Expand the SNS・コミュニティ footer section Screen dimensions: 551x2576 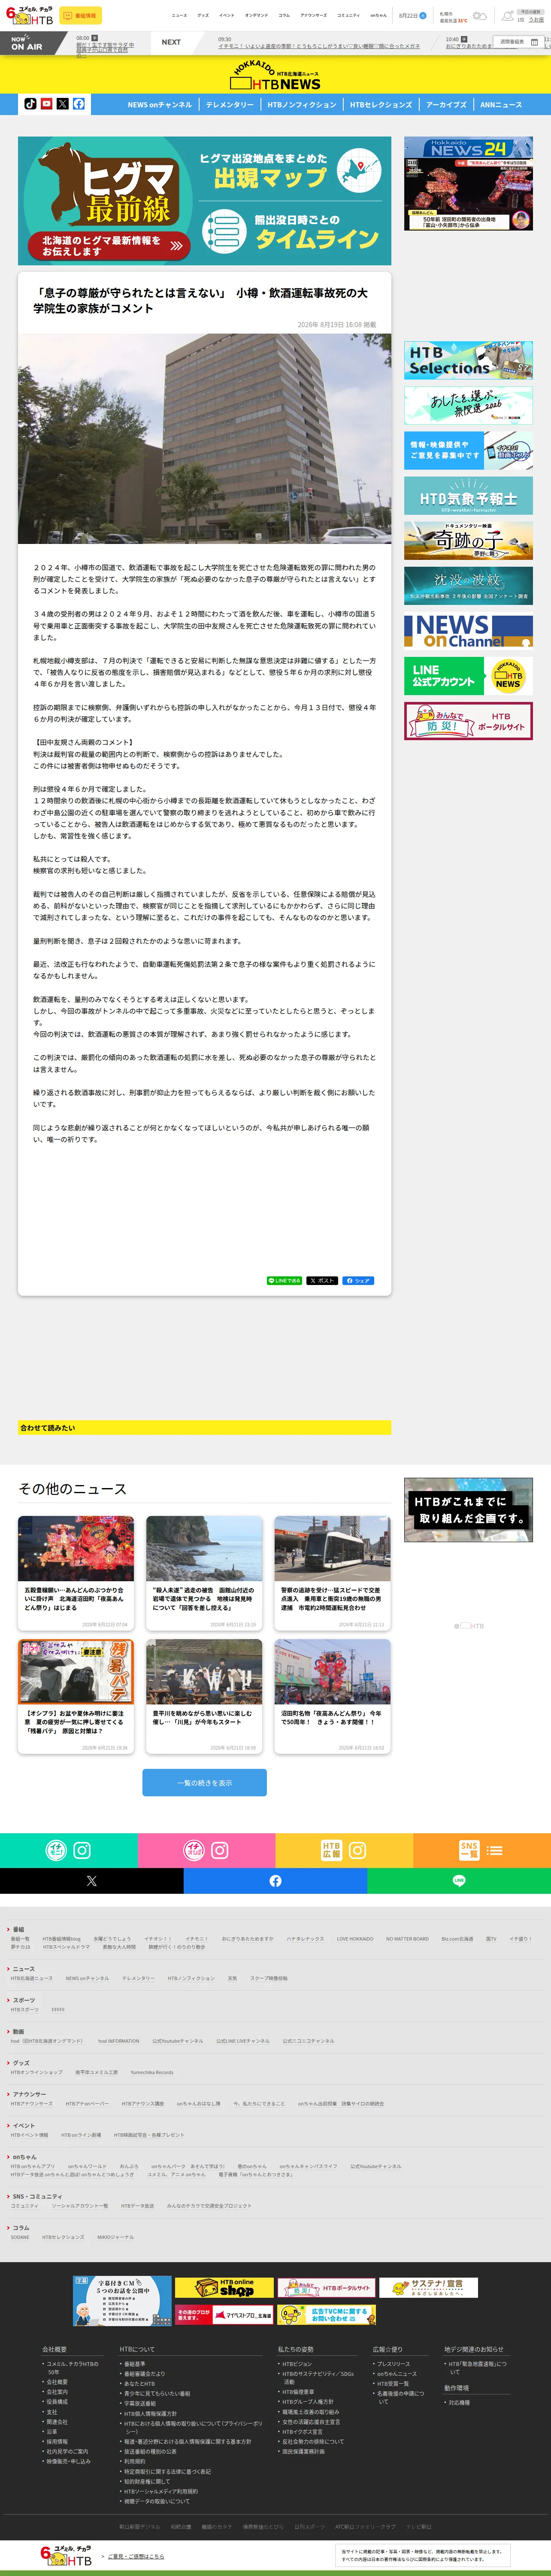[x=35, y=2196]
